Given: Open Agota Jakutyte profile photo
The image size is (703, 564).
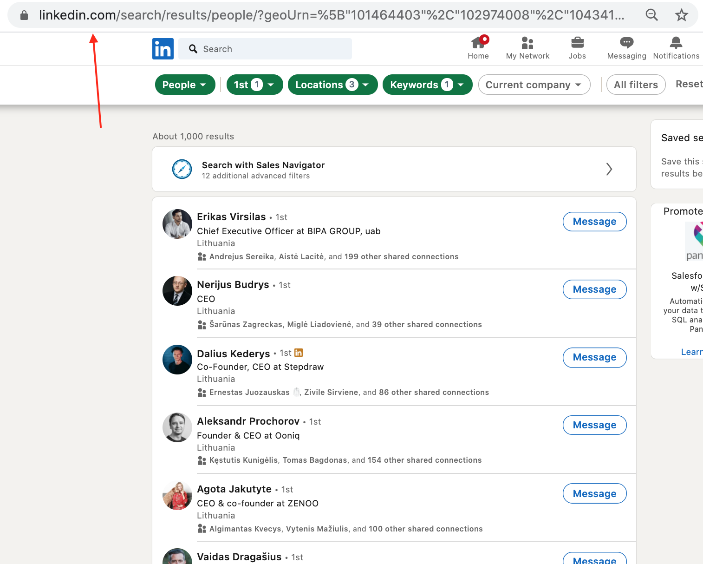Looking at the screenshot, I should 177,495.
